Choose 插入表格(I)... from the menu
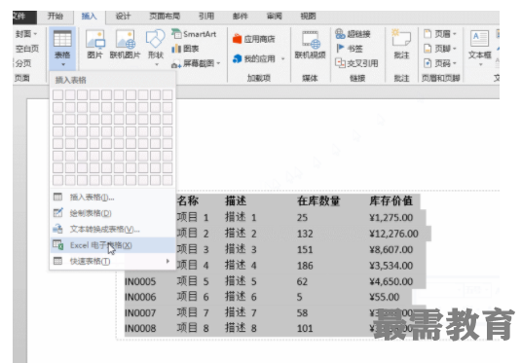 [x=112, y=198]
